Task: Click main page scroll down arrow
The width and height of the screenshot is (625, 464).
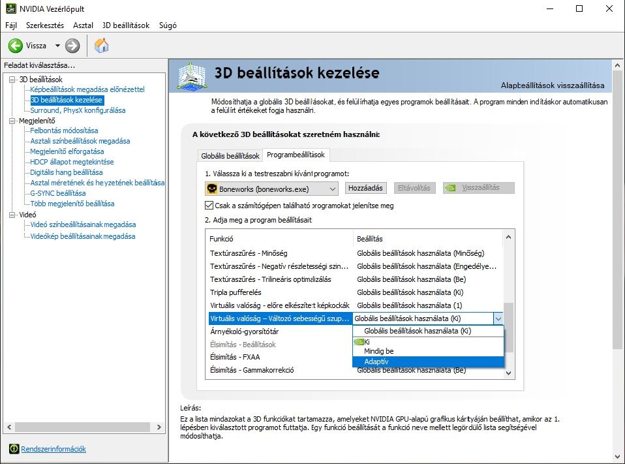Action: coord(617,457)
